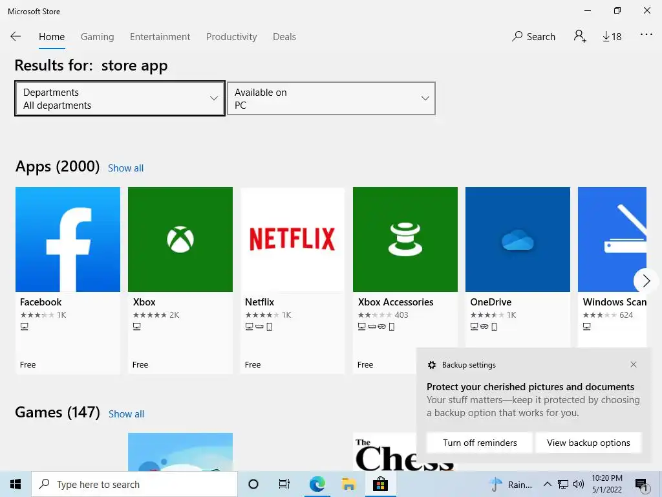
Task: Click Microsoft Store taskbar icon
Action: (380, 484)
